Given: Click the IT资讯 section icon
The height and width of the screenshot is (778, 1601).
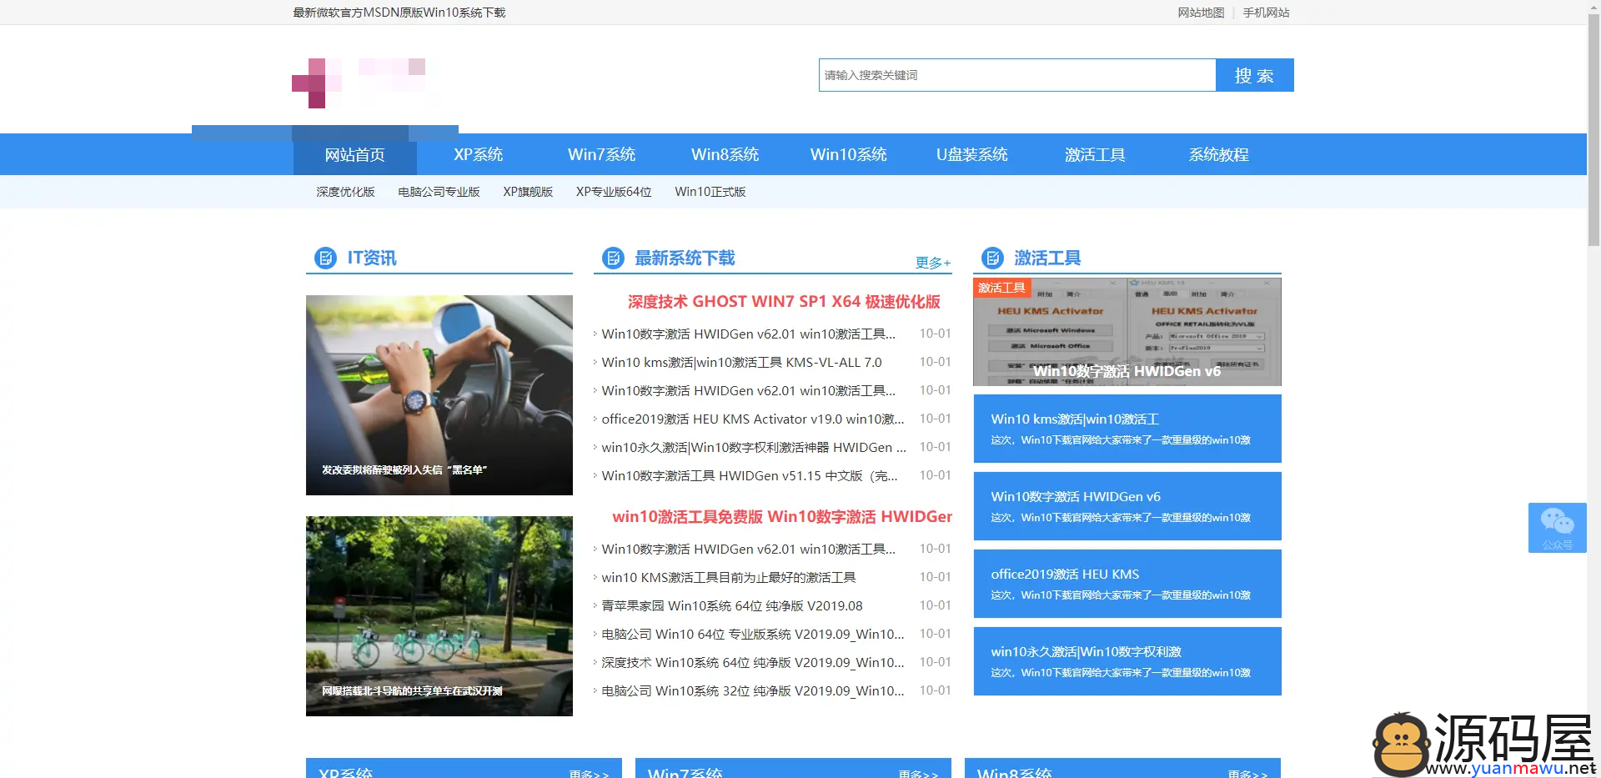Looking at the screenshot, I should (x=325, y=258).
